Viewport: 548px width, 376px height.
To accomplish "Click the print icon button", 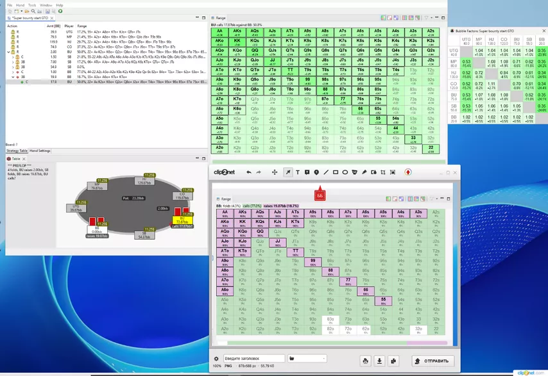I will click(365, 361).
